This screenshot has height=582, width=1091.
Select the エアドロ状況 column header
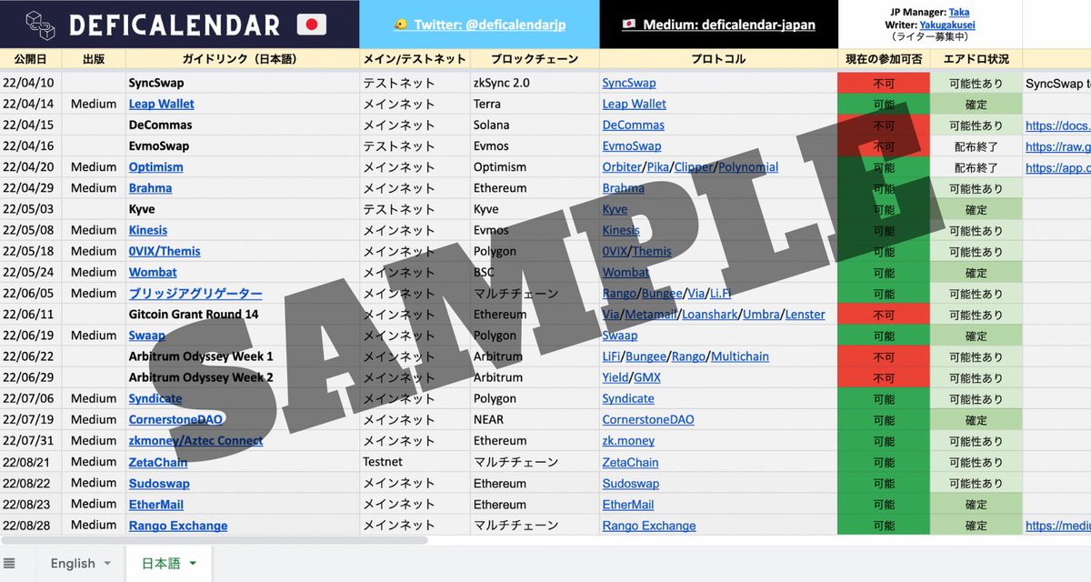(x=976, y=59)
